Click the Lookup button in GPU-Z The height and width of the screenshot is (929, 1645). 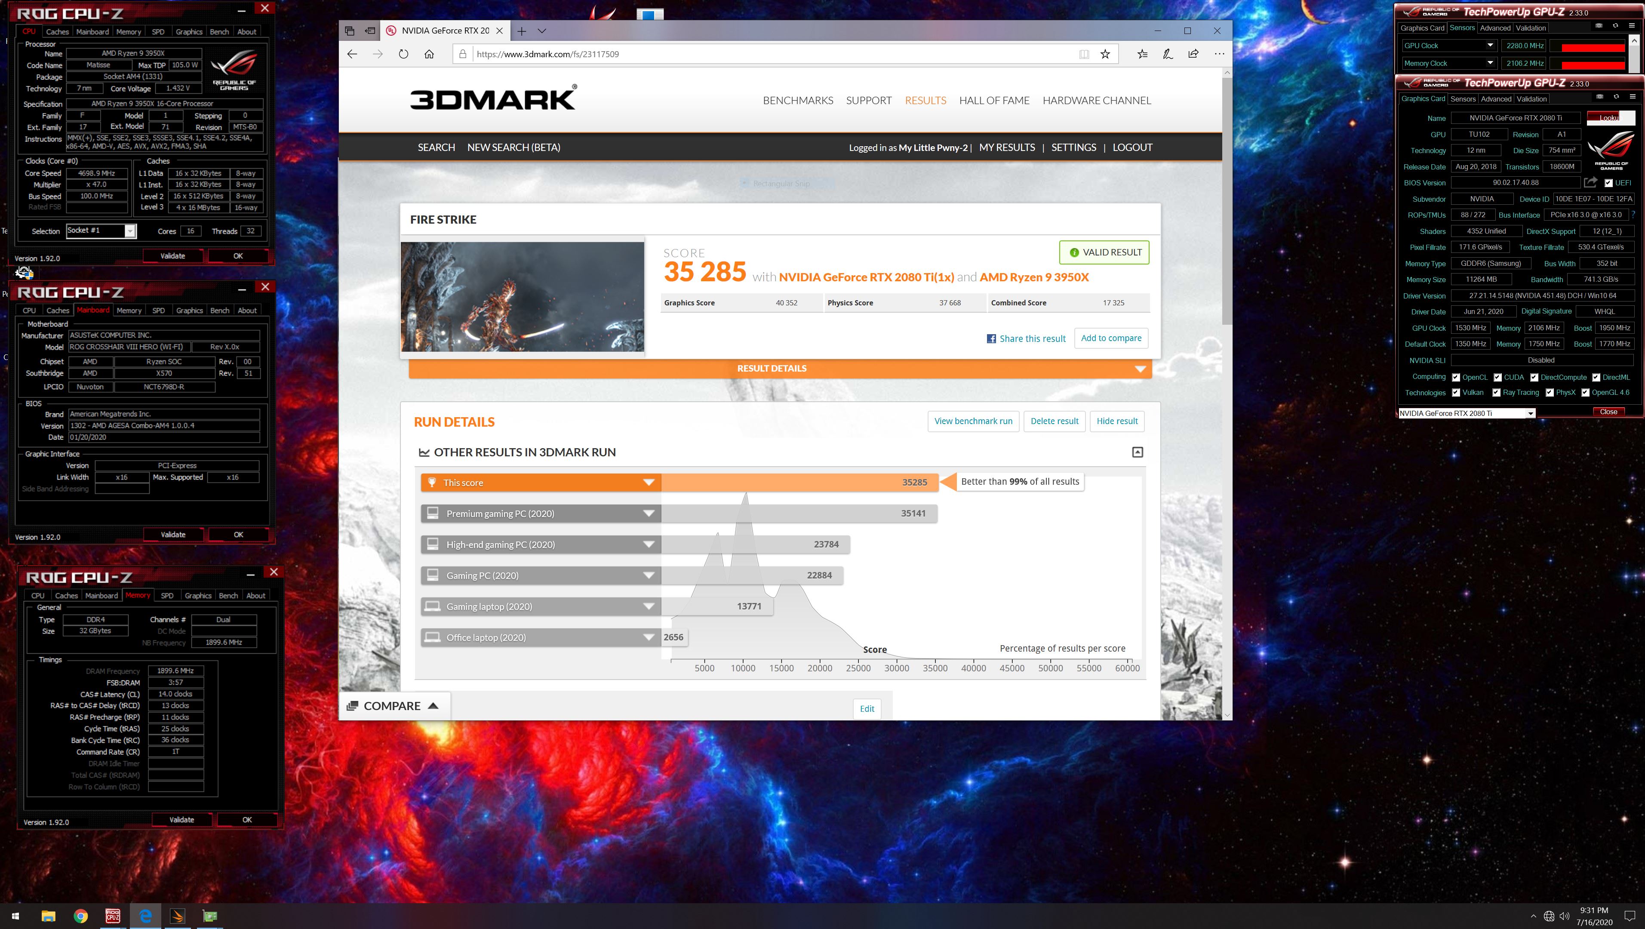click(1611, 117)
